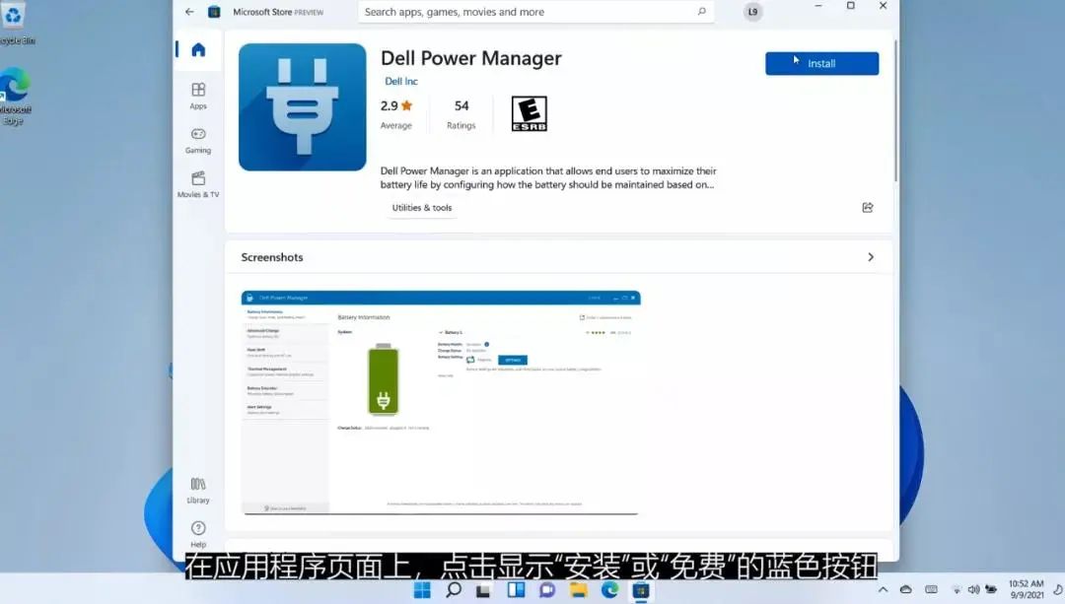Click the Dell Power Manager app logo
The image size is (1065, 604).
coord(302,106)
